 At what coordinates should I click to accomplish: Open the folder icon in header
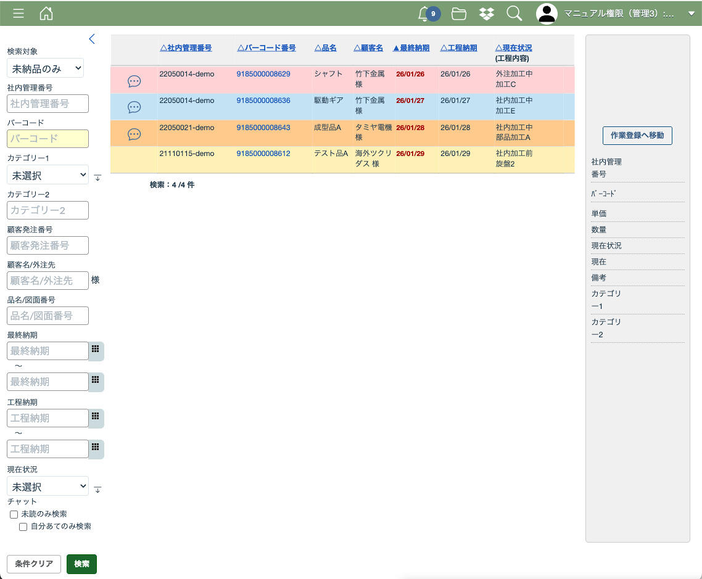pyautogui.click(x=458, y=14)
